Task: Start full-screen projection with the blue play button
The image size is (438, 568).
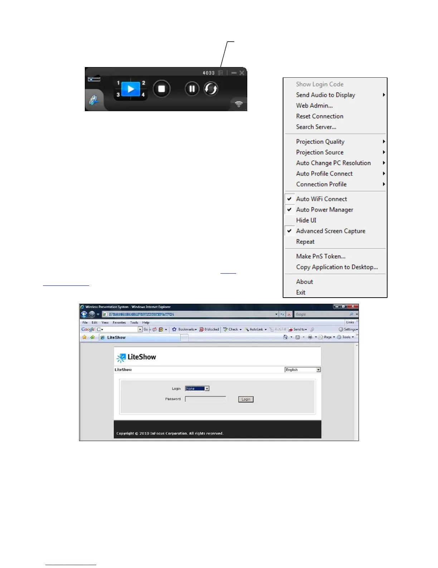Action: click(x=131, y=89)
